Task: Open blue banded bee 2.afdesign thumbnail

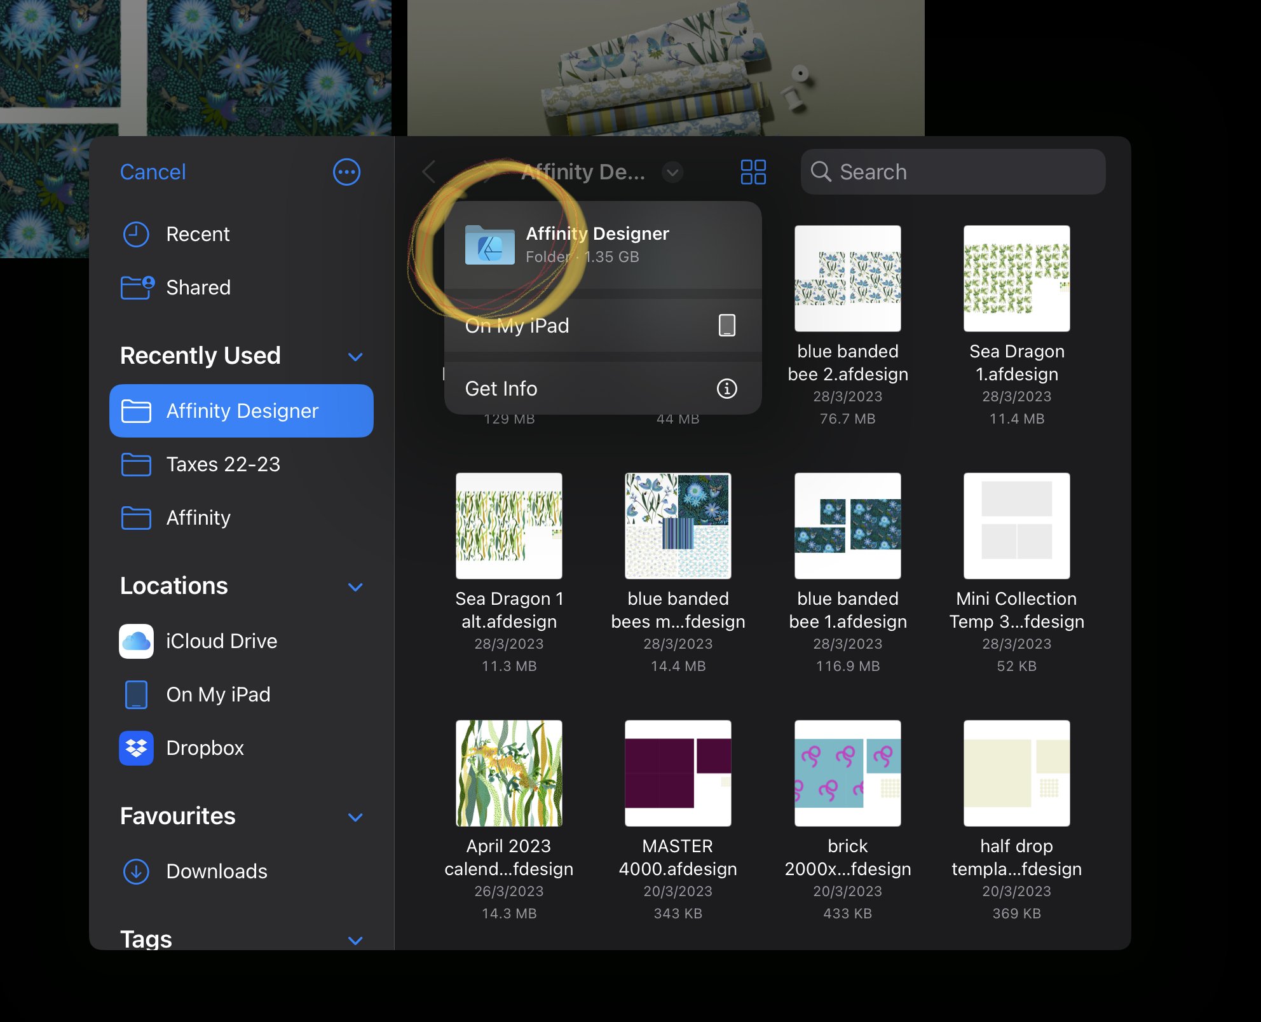Action: point(847,279)
